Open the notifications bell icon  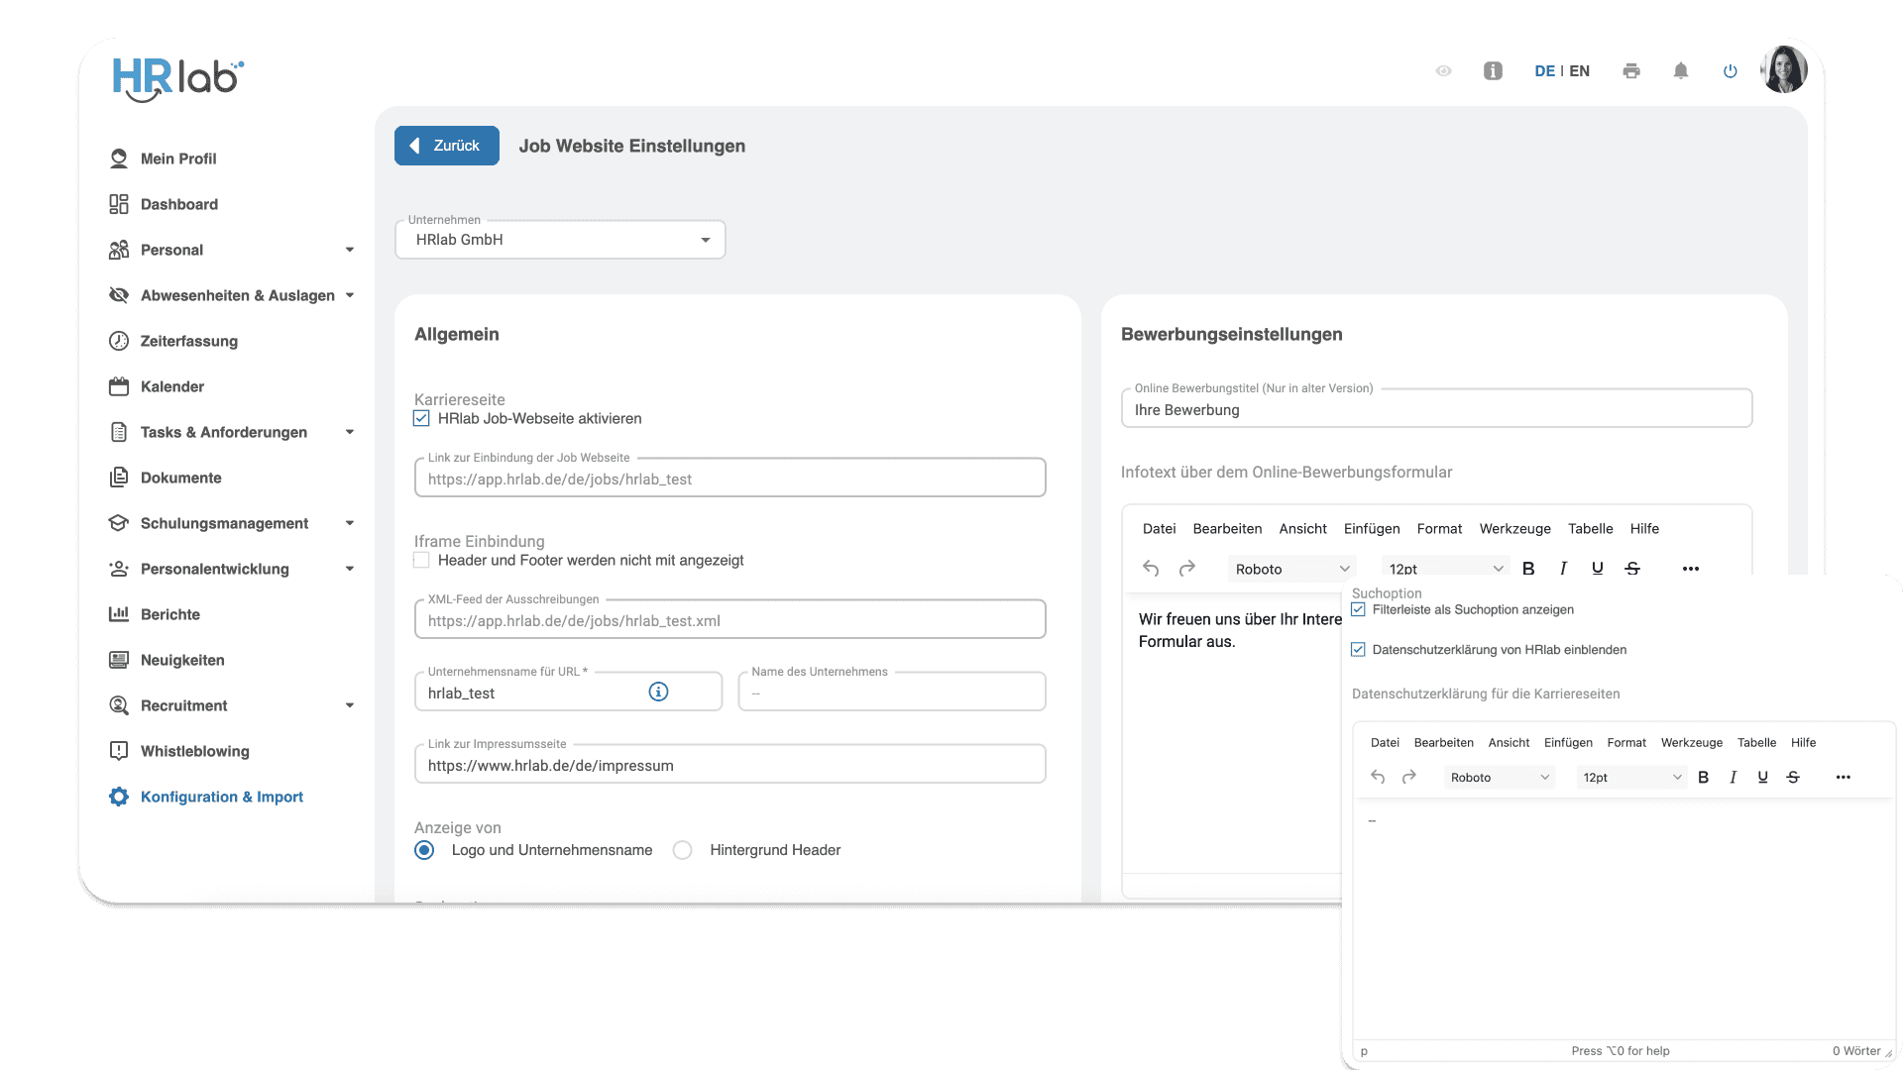tap(1680, 70)
